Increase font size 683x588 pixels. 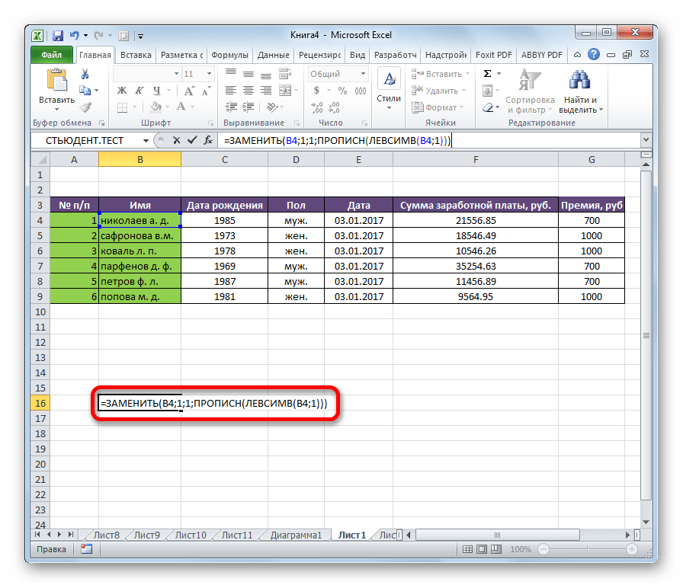(189, 91)
